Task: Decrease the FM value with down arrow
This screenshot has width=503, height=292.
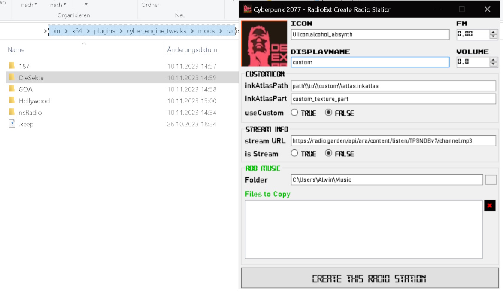Action: (494, 36)
